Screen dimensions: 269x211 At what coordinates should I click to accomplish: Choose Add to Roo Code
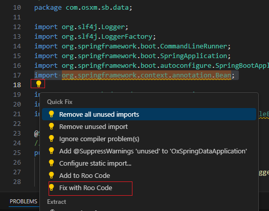pyautogui.click(x=149, y=176)
